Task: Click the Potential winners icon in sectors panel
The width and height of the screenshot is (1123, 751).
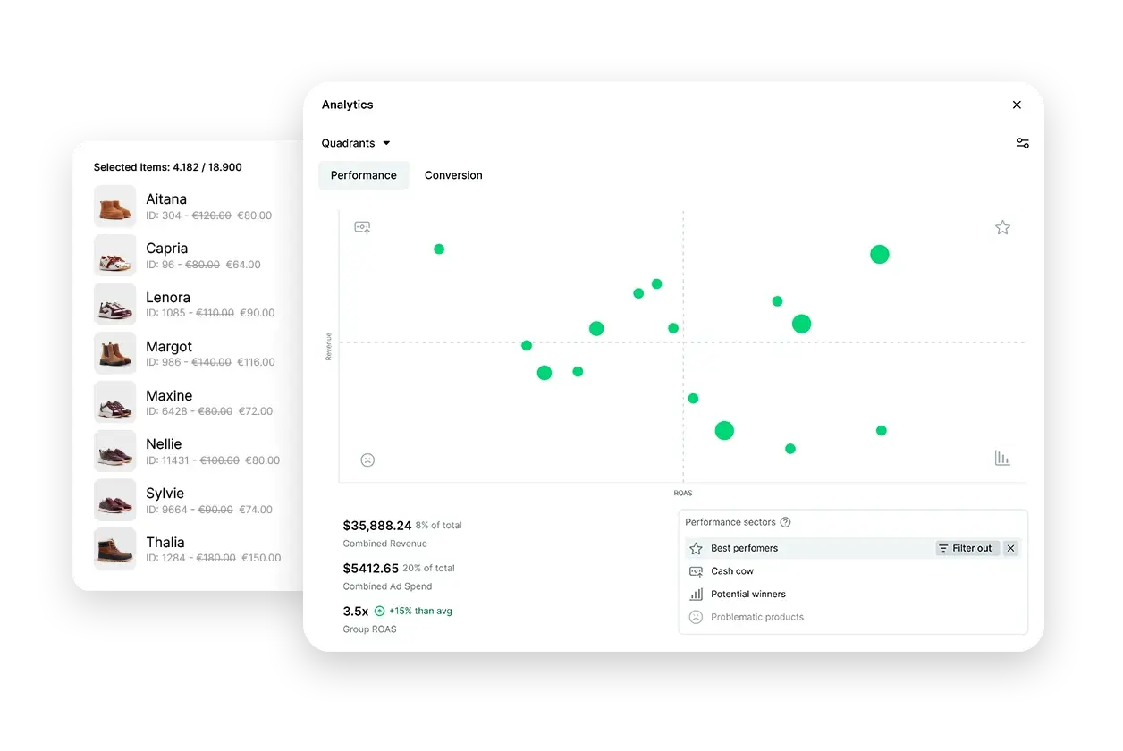Action: [695, 594]
